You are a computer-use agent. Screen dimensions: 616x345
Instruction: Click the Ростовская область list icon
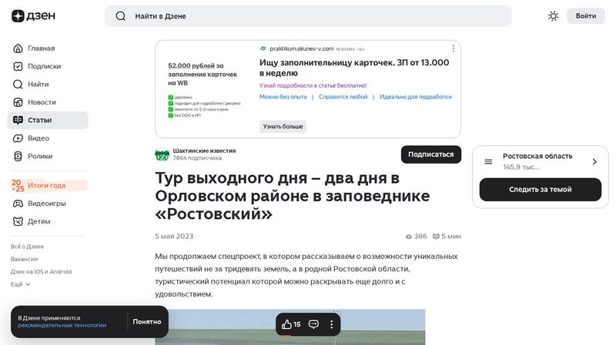[x=488, y=161]
